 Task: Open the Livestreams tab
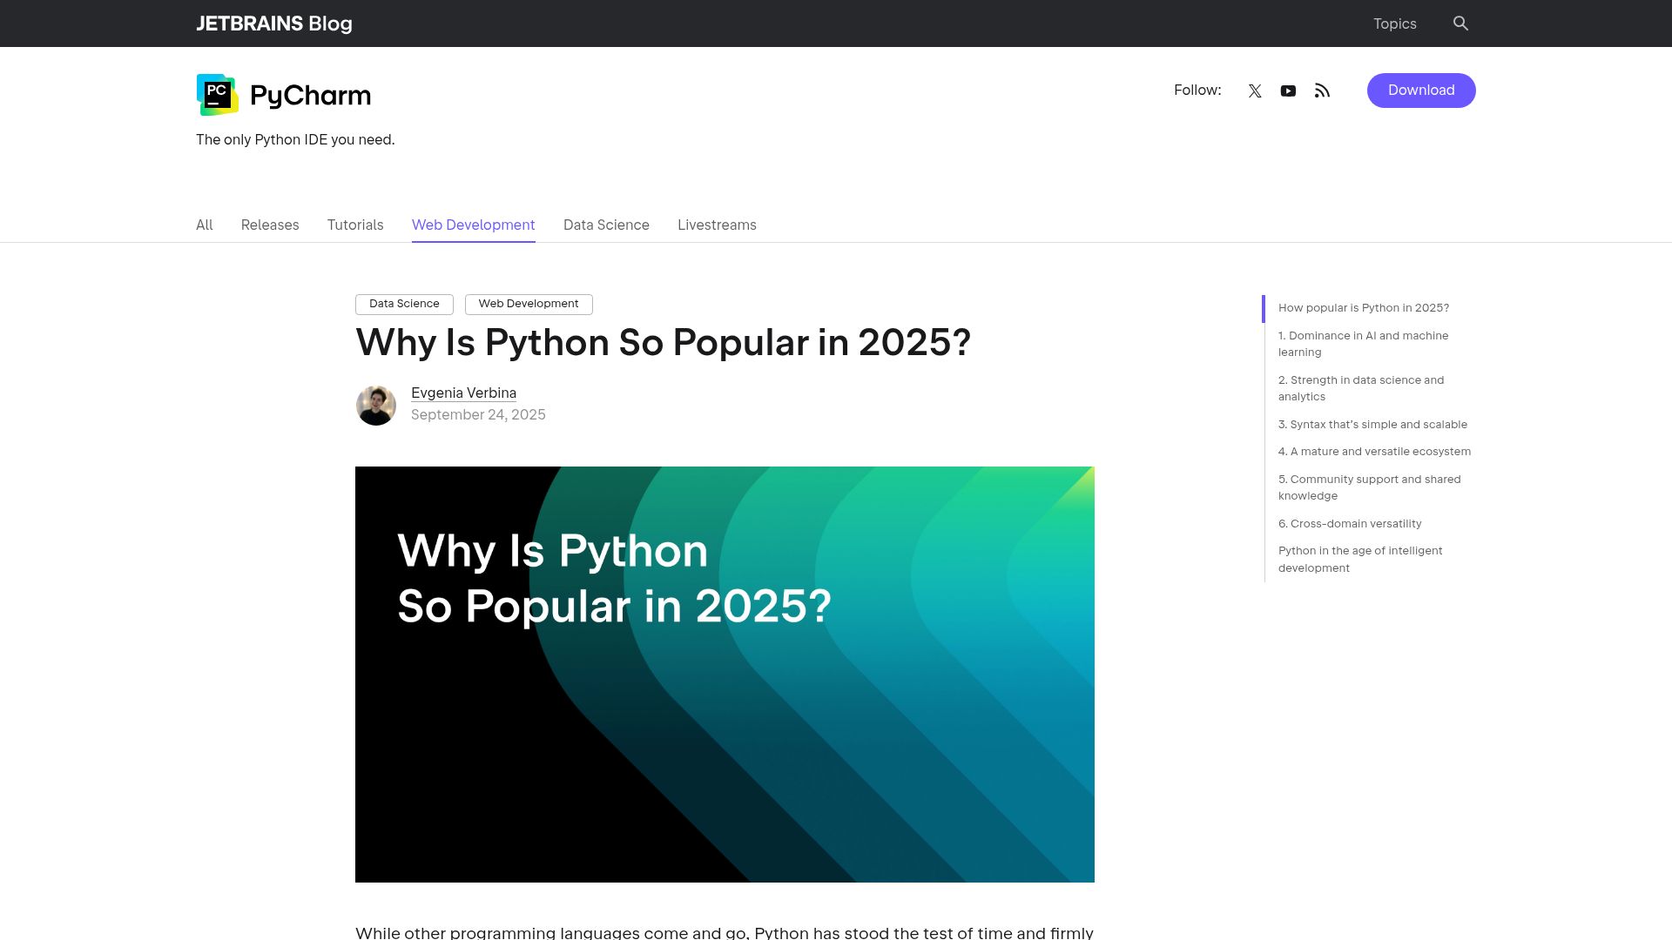717,225
